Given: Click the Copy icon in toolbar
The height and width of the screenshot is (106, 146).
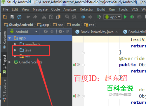Looking at the screenshot, I should (x=51, y=17).
